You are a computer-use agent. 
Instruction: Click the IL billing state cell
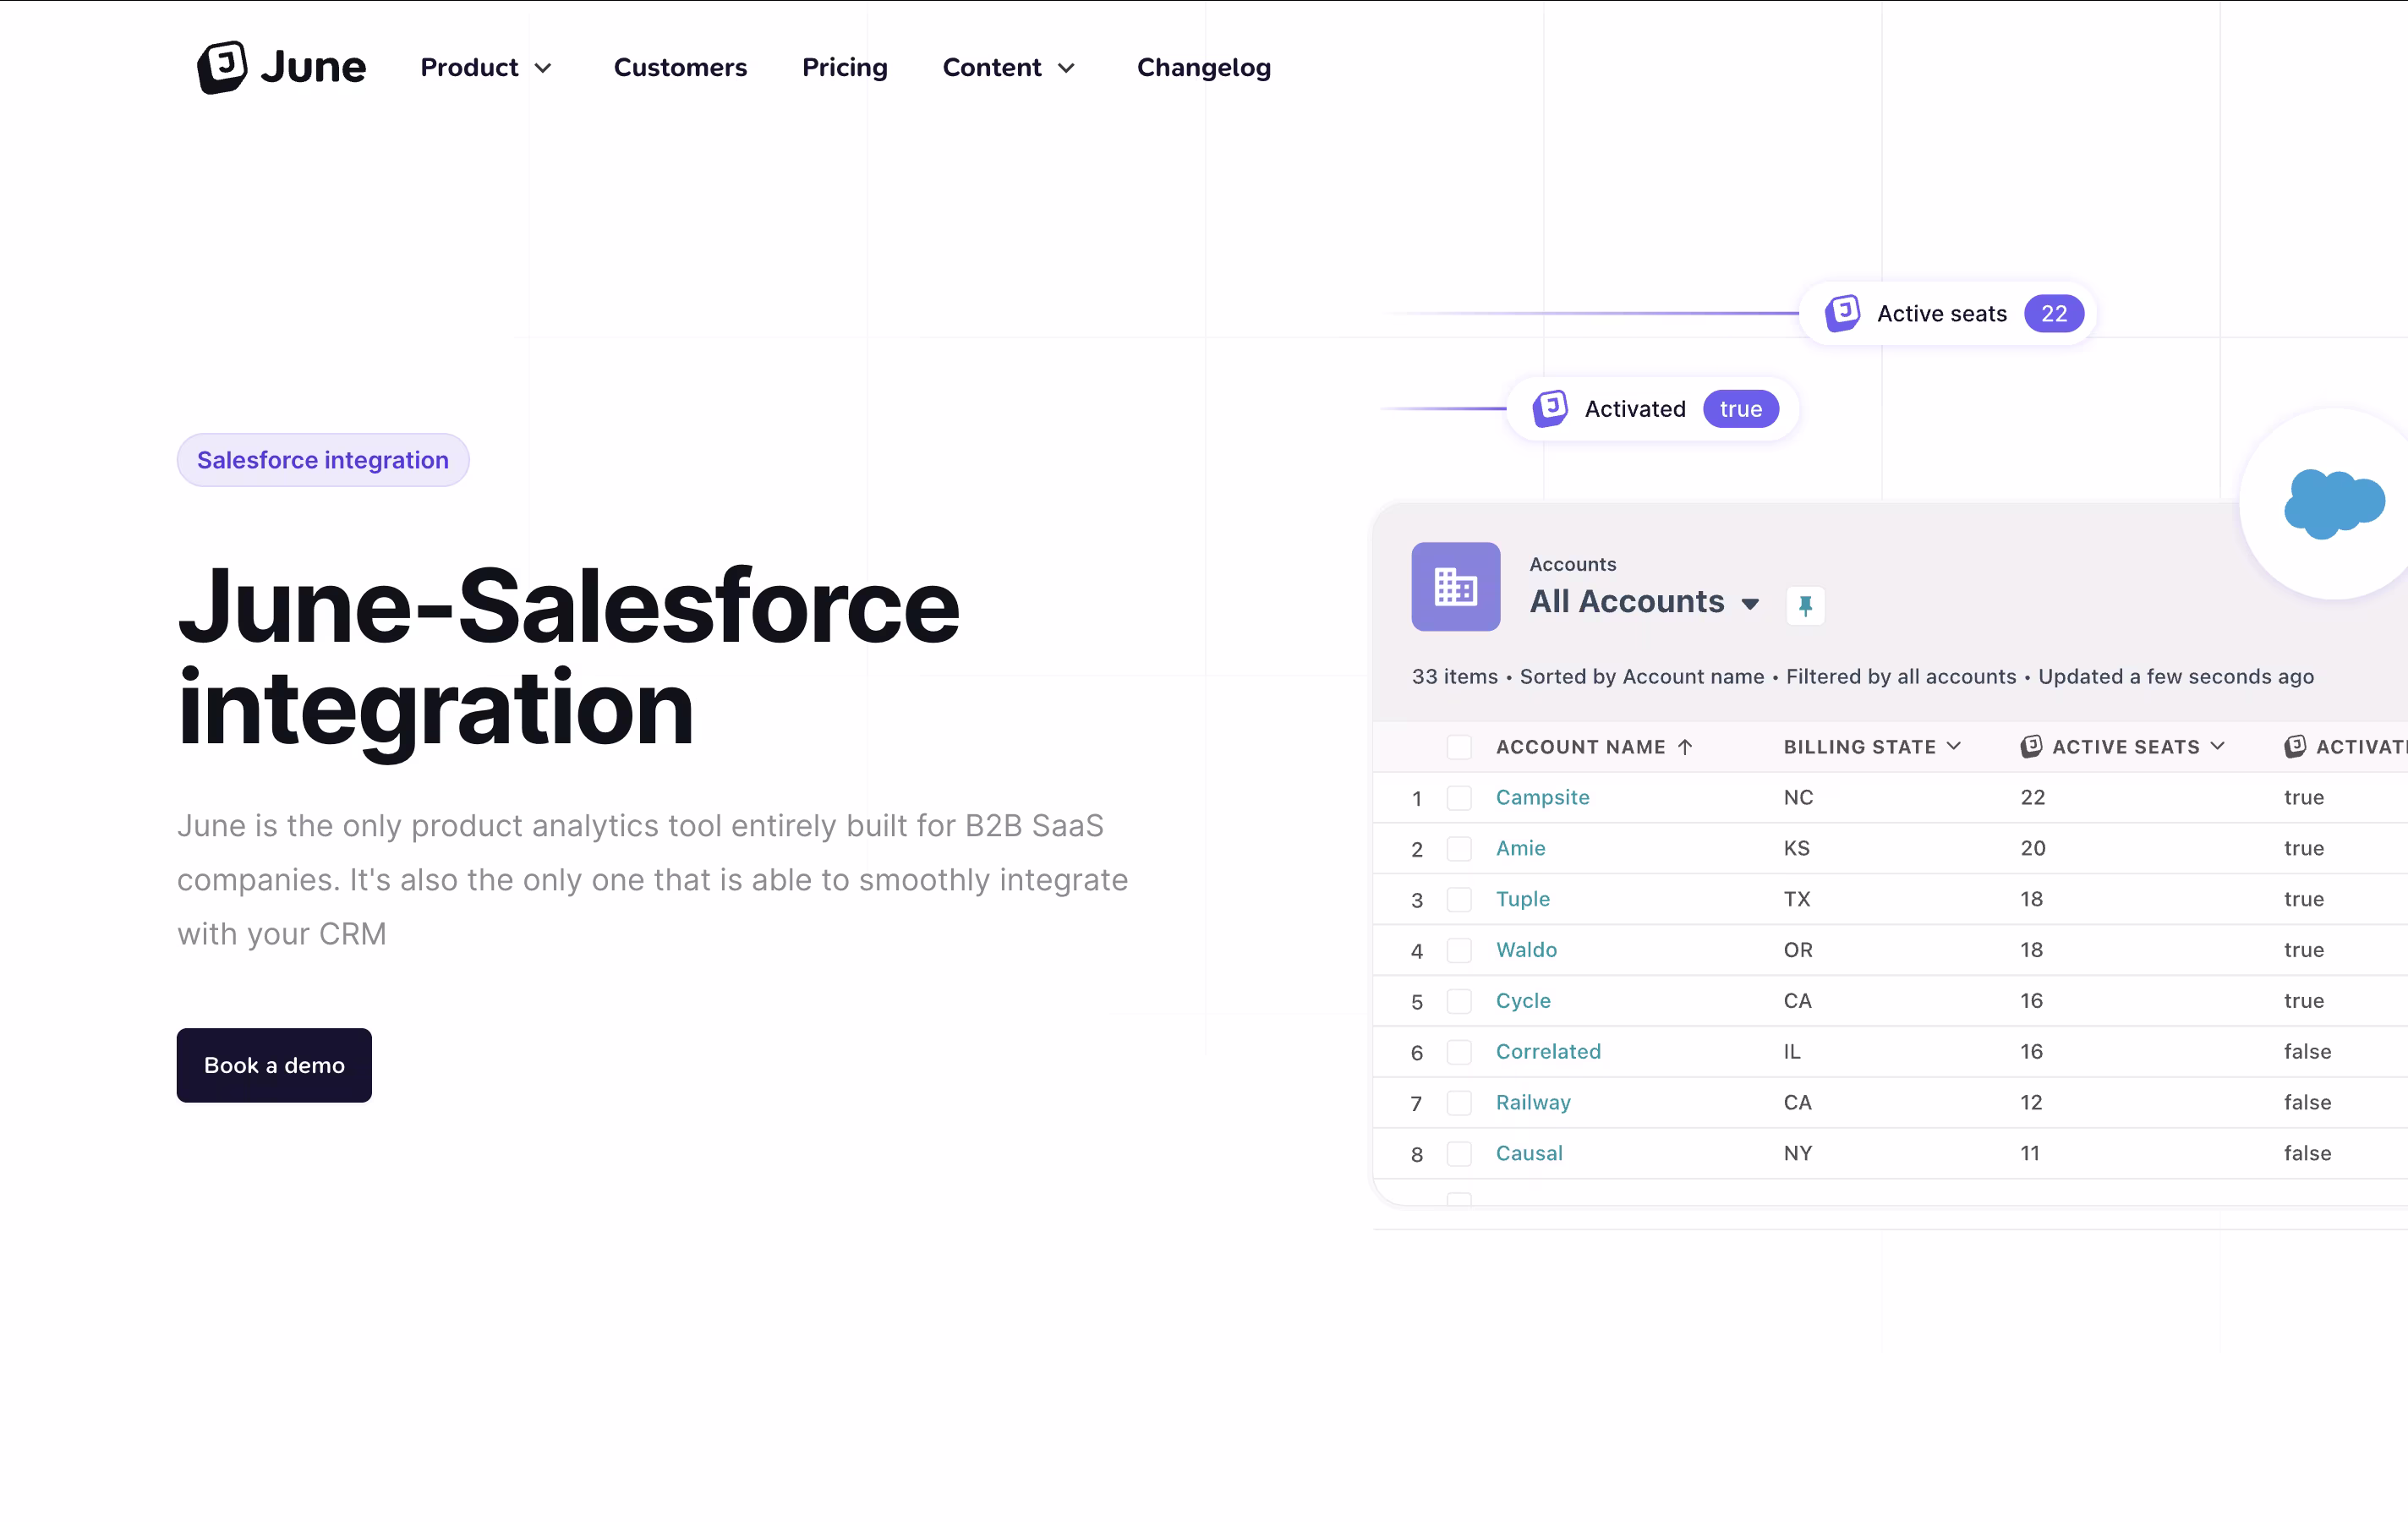(1791, 1051)
